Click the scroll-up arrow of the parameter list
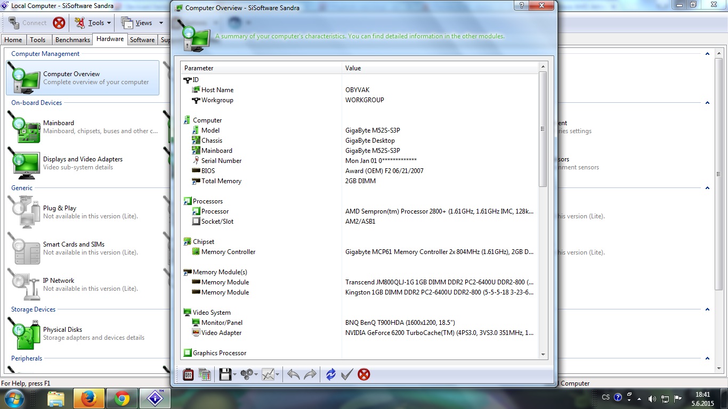This screenshot has width=728, height=409. [x=543, y=67]
